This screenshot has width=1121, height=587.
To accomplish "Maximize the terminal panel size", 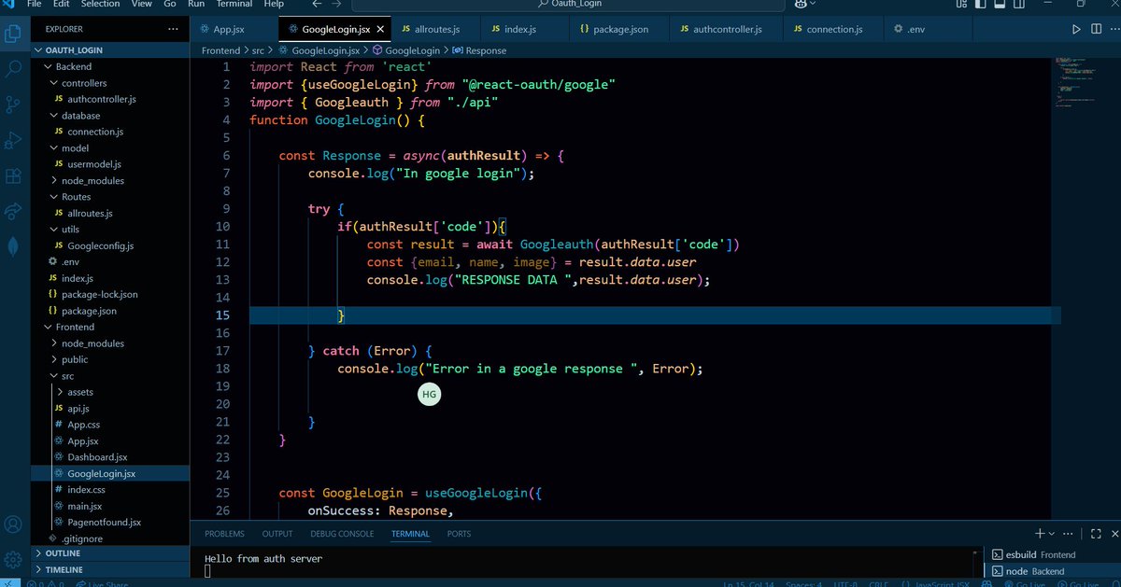I will [1096, 534].
